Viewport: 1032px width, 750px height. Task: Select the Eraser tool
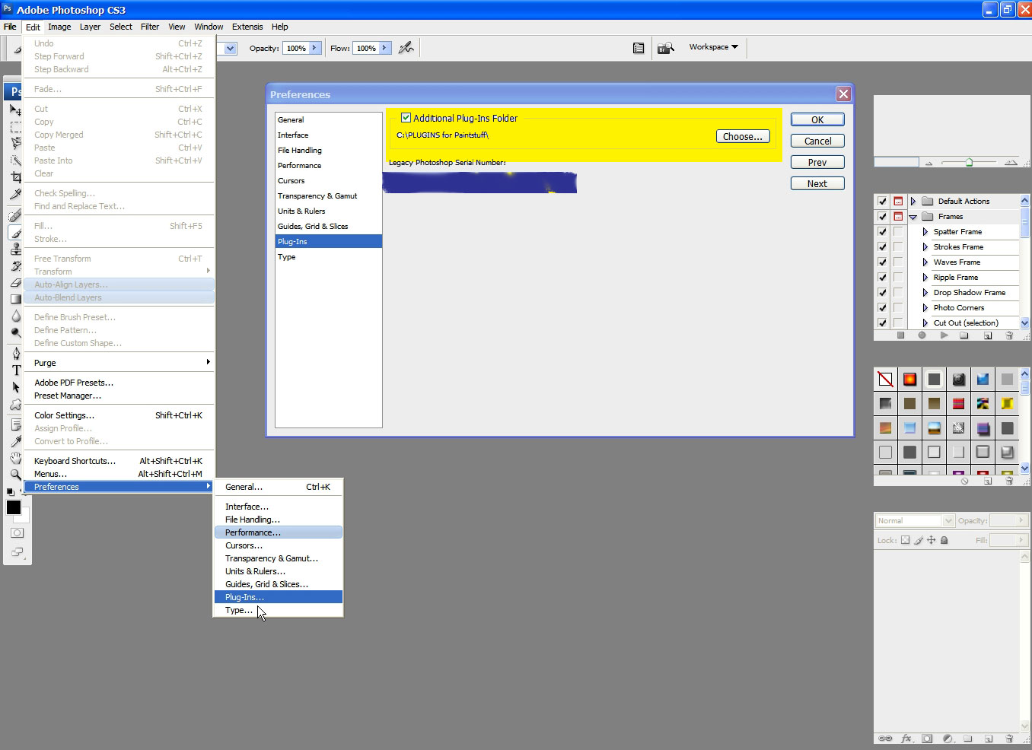tap(15, 282)
